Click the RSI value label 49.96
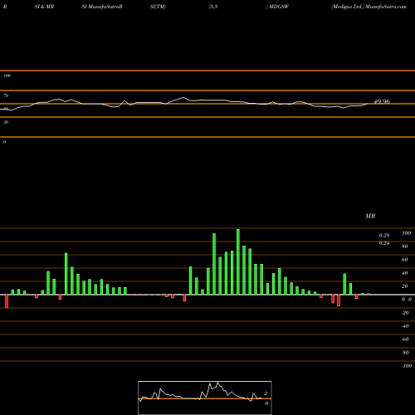This screenshot has height=415, width=415. pyautogui.click(x=382, y=101)
